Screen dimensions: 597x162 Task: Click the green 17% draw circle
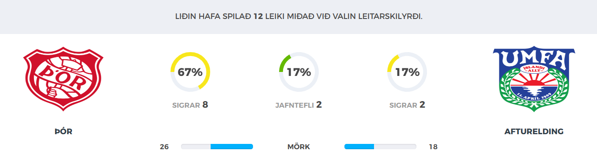(x=299, y=72)
